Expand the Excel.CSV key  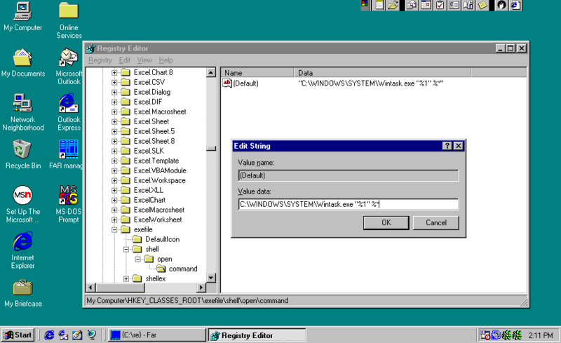(114, 82)
